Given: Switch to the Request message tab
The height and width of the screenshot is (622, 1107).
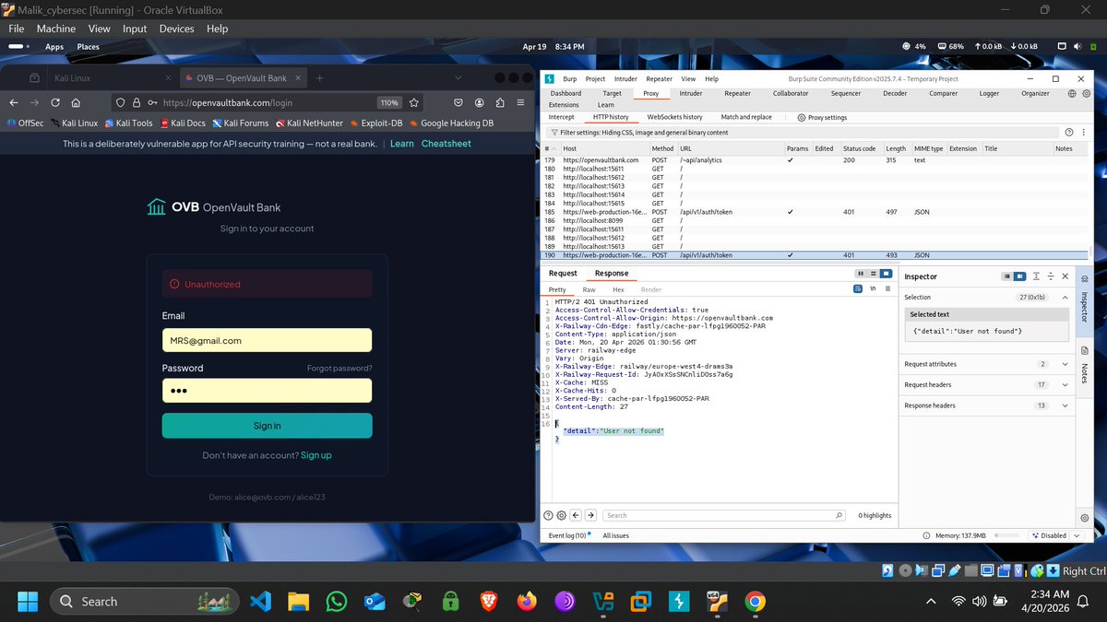Looking at the screenshot, I should pyautogui.click(x=563, y=274).
